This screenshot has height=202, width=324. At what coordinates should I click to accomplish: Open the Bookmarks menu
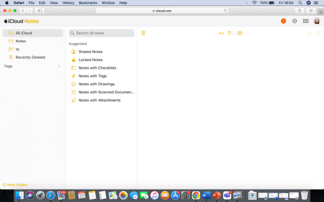[88, 3]
